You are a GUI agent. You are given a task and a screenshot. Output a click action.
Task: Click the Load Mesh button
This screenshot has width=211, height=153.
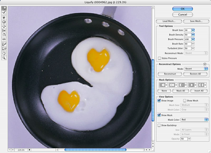[x=169, y=21]
